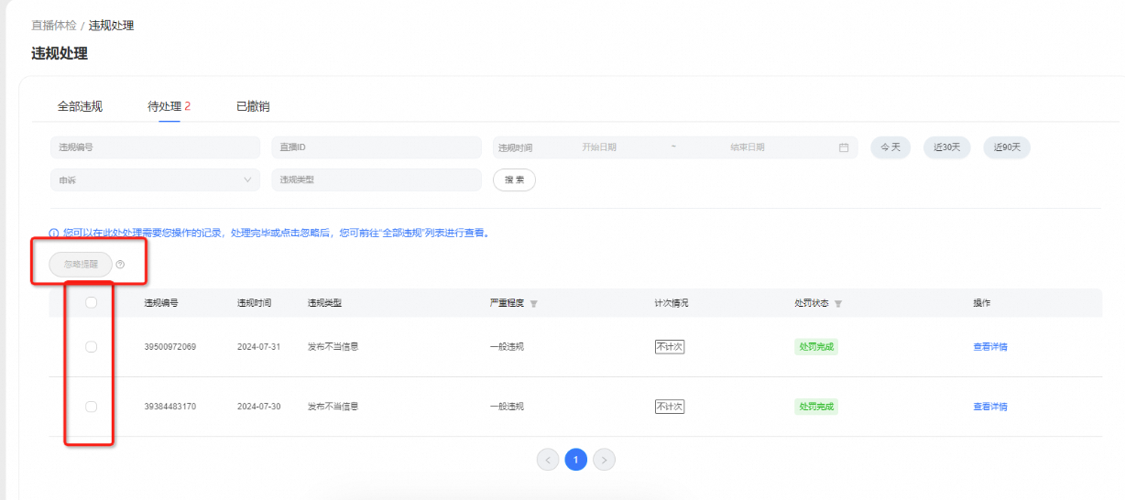
Task: Click 开始日期 in date range picker
Action: [599, 147]
